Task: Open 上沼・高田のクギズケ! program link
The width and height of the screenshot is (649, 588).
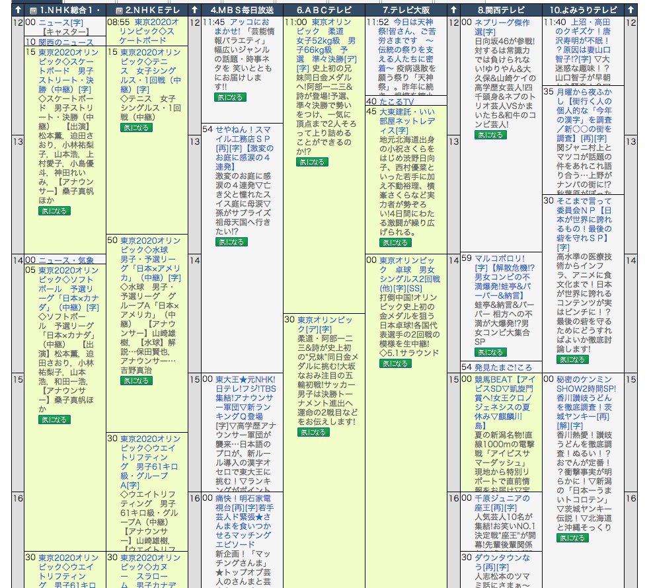Action: click(x=583, y=40)
